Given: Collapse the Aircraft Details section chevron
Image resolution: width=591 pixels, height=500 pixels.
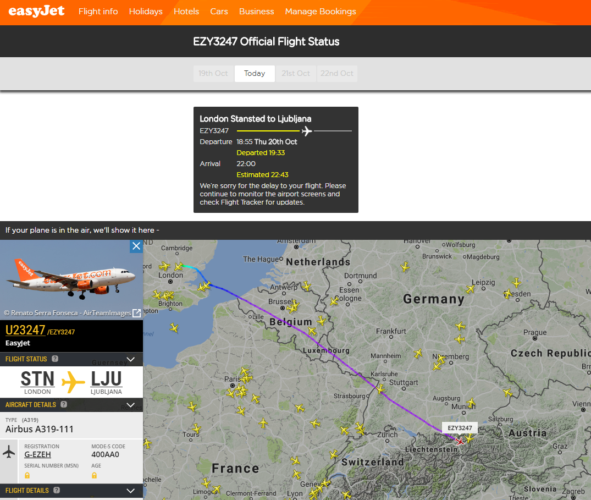Looking at the screenshot, I should 131,405.
